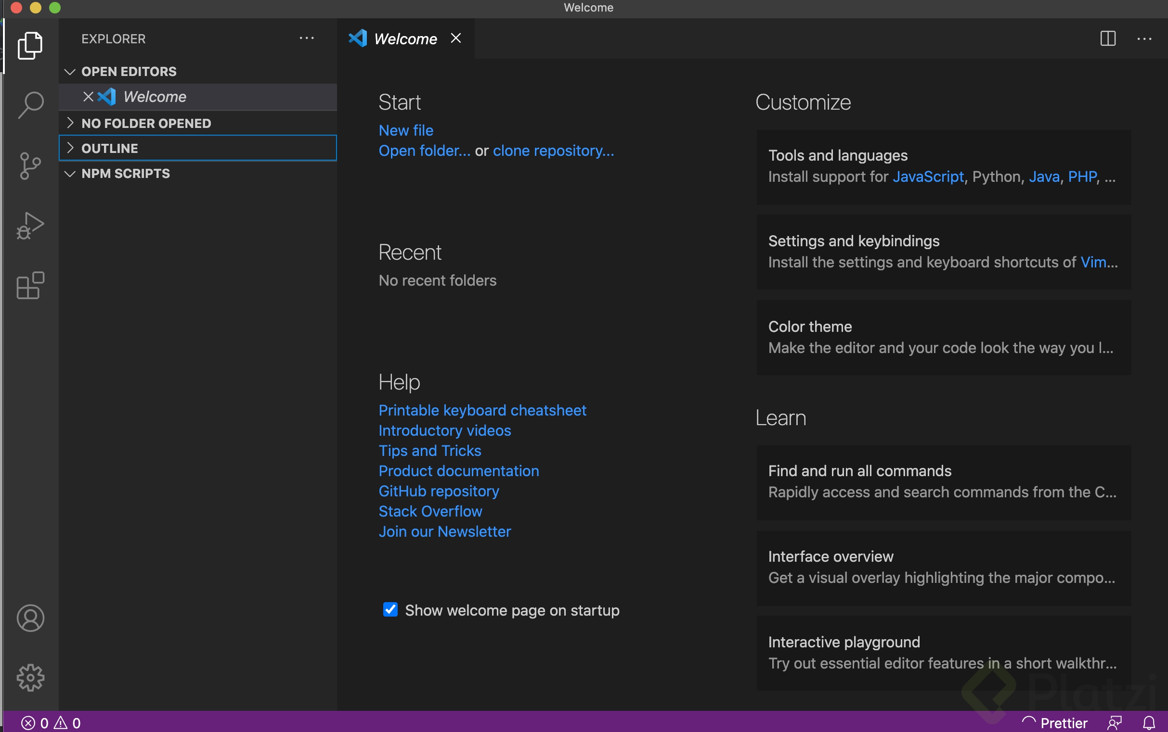Collapse the Open Editors section
This screenshot has width=1168, height=732.
point(198,72)
